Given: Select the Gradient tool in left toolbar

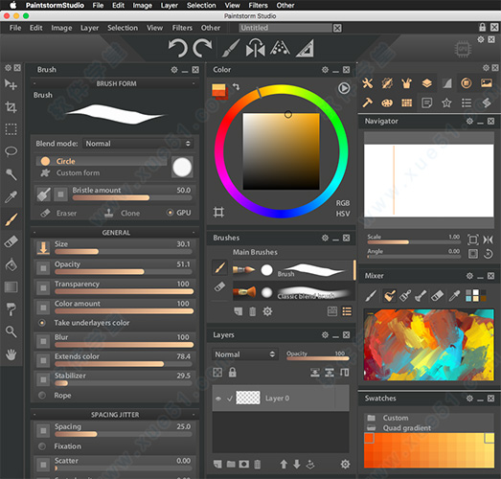Looking at the screenshot, I should 11,287.
